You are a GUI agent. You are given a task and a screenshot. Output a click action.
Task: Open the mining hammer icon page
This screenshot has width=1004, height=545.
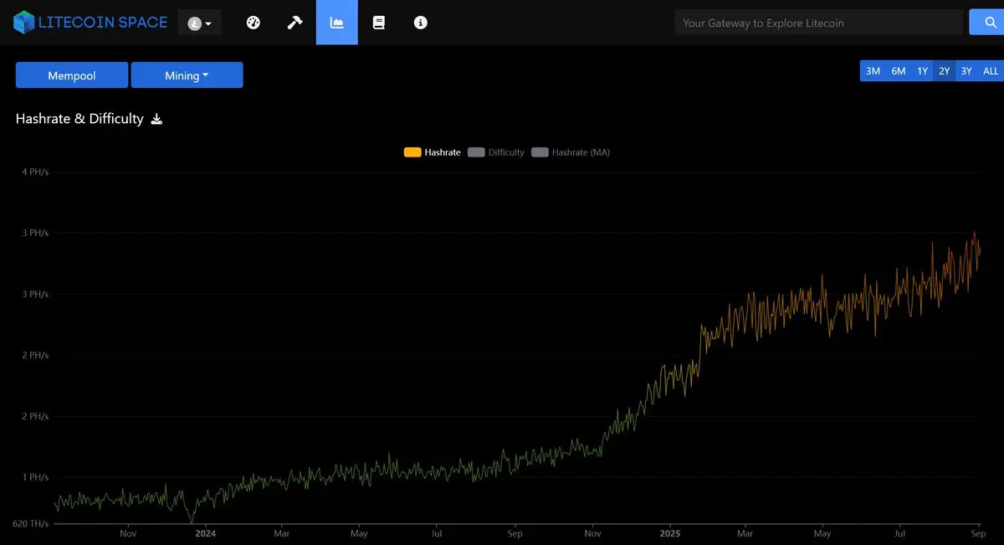pos(295,23)
